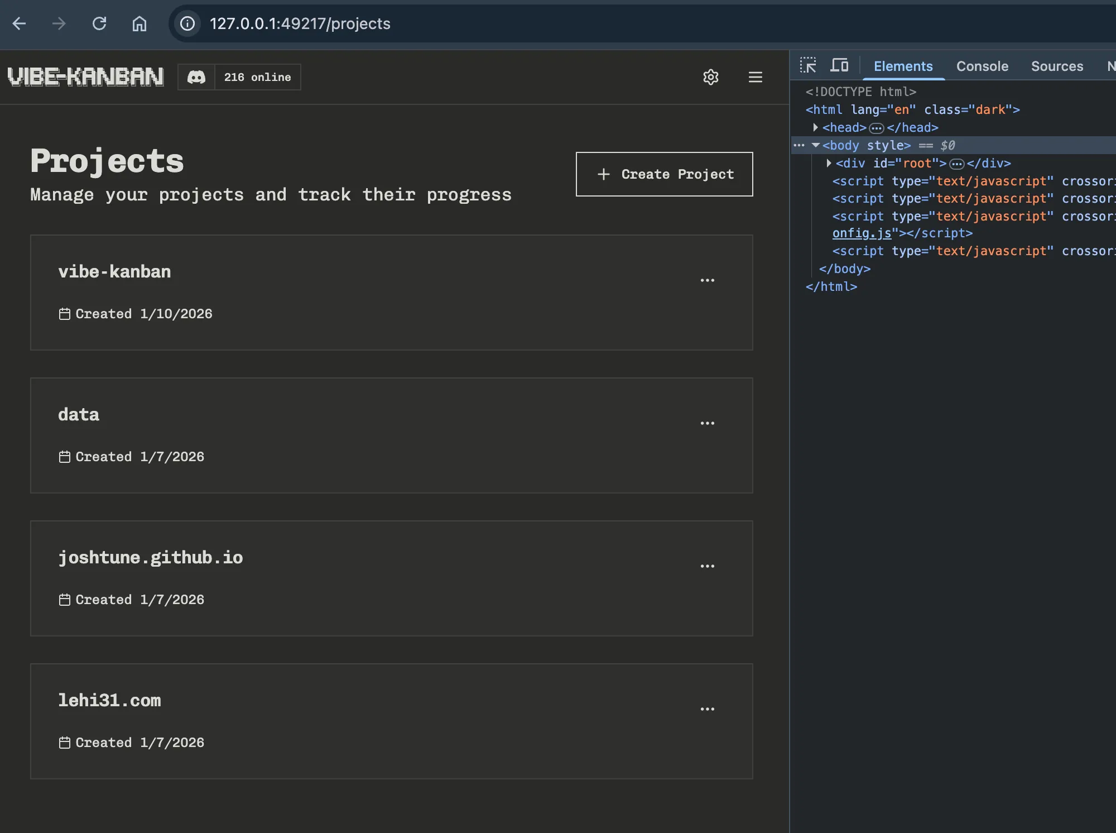Toggle the device toolbar icon
The width and height of the screenshot is (1116, 833).
coord(839,66)
